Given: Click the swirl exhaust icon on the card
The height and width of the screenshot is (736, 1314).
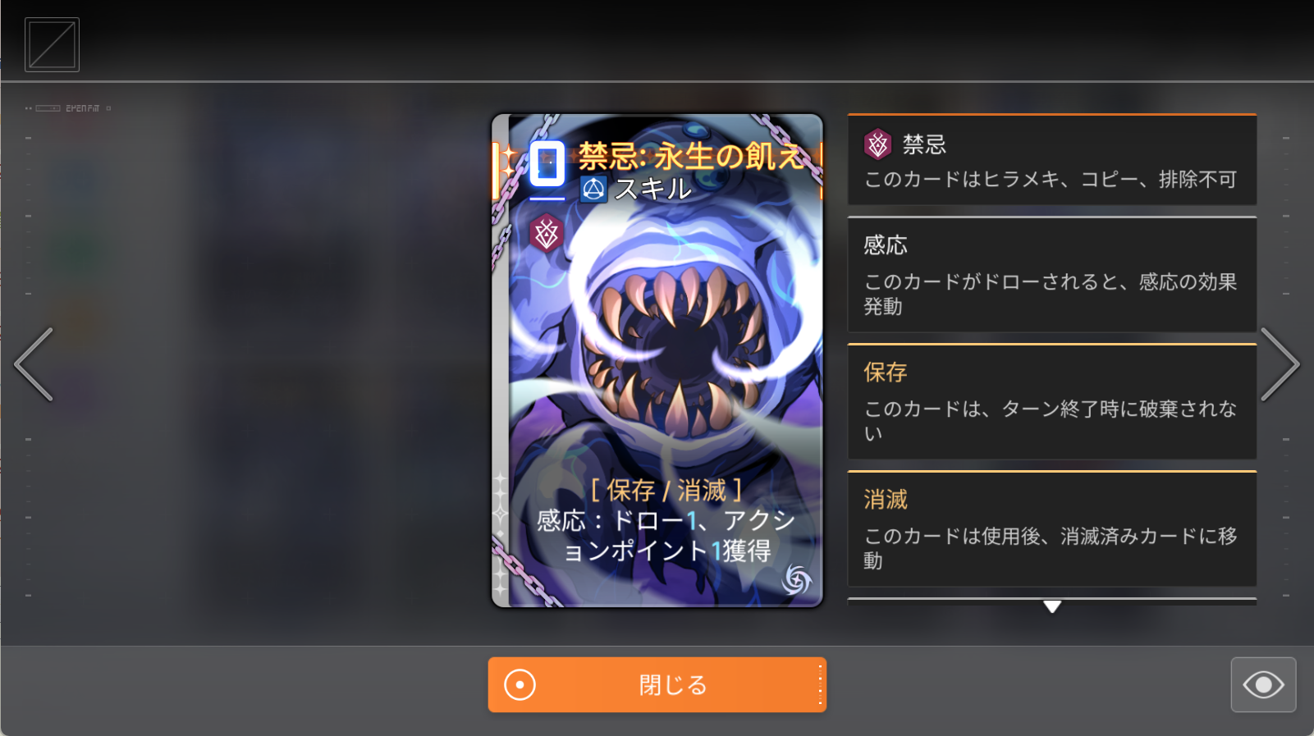Looking at the screenshot, I should click(x=796, y=580).
